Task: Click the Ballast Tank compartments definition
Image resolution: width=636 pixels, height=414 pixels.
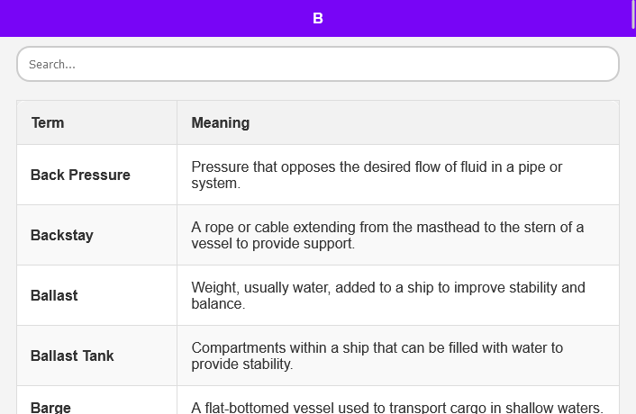Action: point(377,355)
